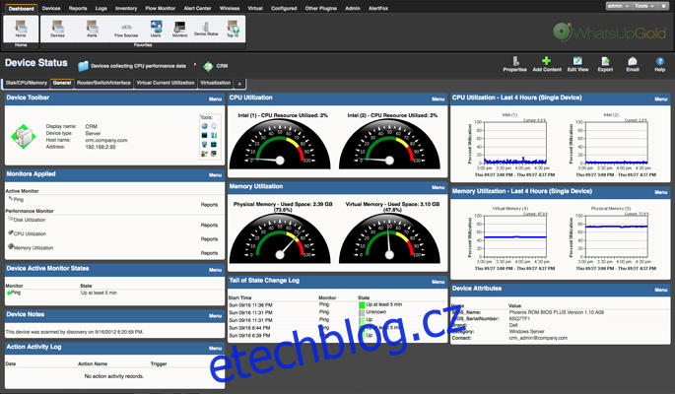Open the Other Plugins main menu

tap(320, 8)
